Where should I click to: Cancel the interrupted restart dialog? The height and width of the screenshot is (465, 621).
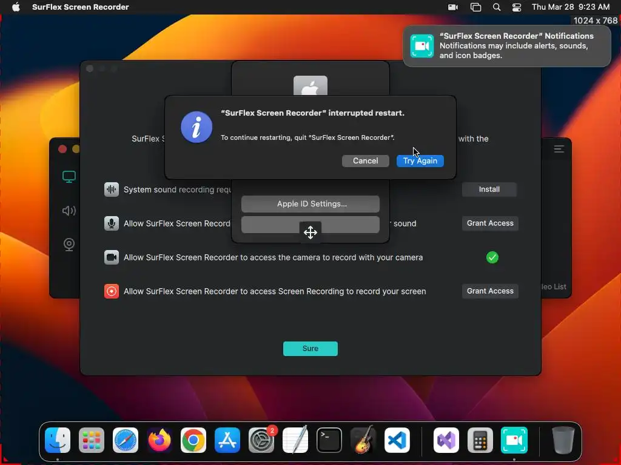click(x=365, y=161)
